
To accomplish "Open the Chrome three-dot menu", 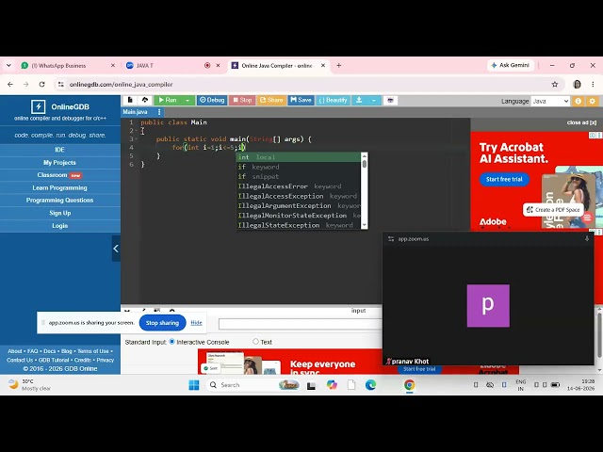I will 593,84.
